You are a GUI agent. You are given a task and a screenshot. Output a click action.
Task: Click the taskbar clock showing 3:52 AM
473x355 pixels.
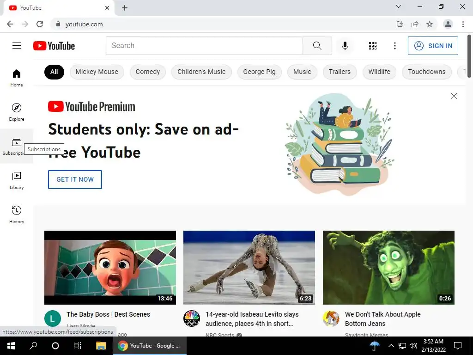[433, 346]
